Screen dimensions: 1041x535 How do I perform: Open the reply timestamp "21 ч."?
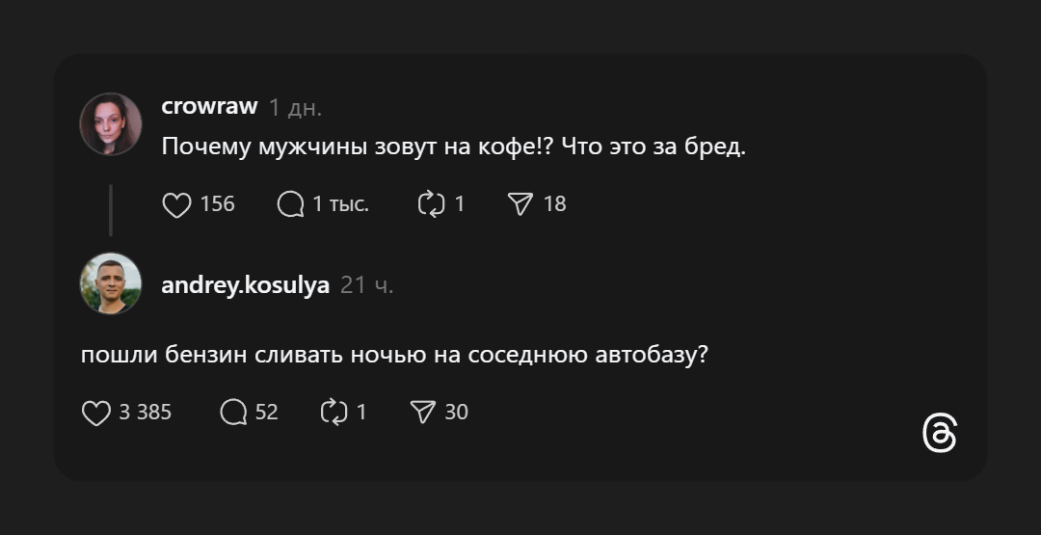367,286
